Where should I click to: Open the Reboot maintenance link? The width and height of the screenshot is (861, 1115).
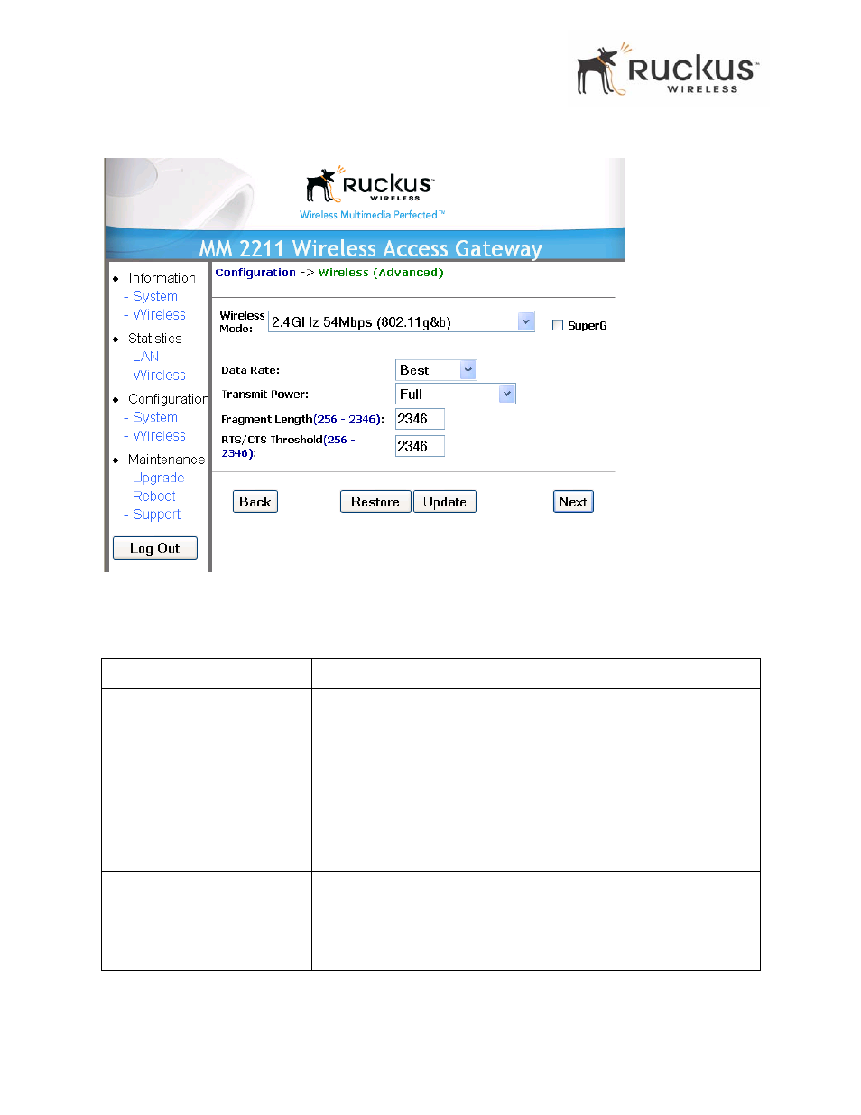coord(154,496)
